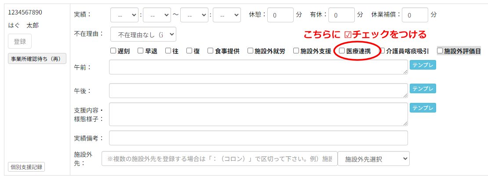Image resolution: width=488 pixels, height=176 pixels.
Task: Tick the 介護員喀痰吸引 checkbox
Action: (382, 51)
